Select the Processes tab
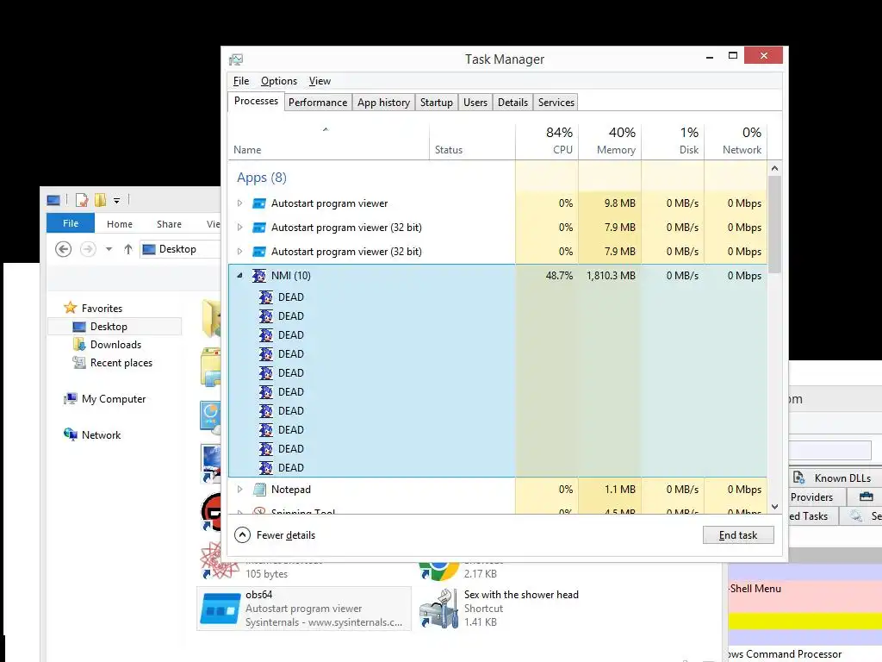Screen dimensions: 882x662 256,102
